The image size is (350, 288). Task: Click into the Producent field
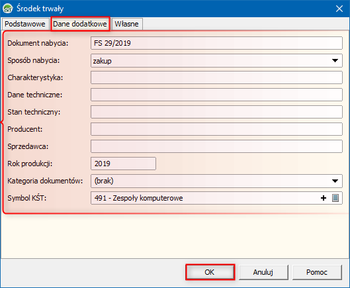point(216,129)
